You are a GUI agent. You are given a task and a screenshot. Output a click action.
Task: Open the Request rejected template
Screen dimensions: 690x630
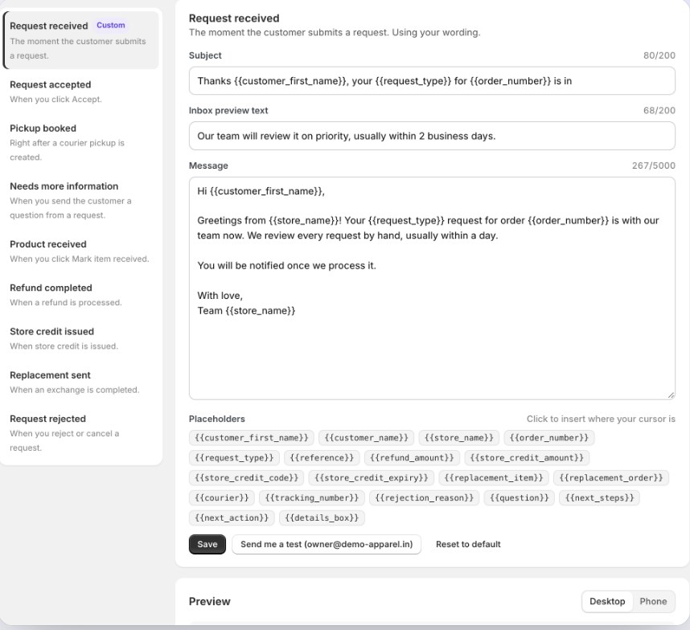click(81, 433)
